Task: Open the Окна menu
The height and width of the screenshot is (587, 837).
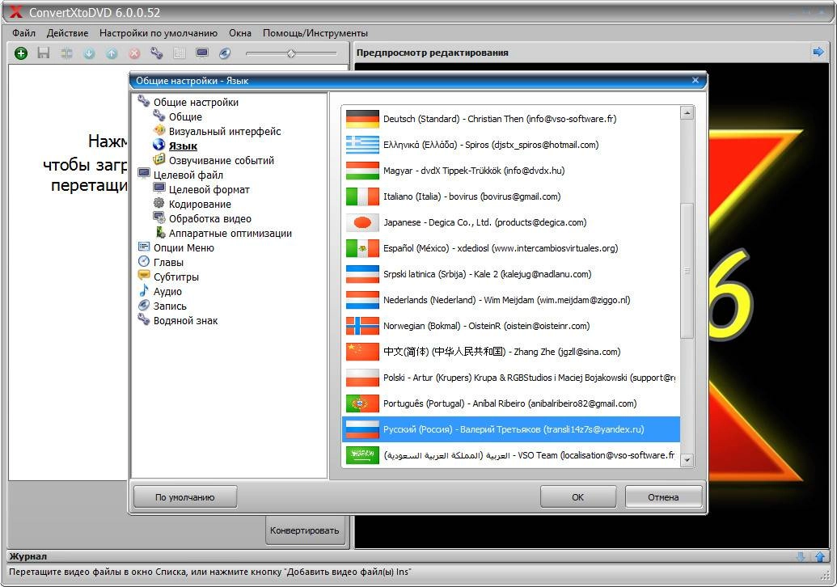Action: point(240,33)
